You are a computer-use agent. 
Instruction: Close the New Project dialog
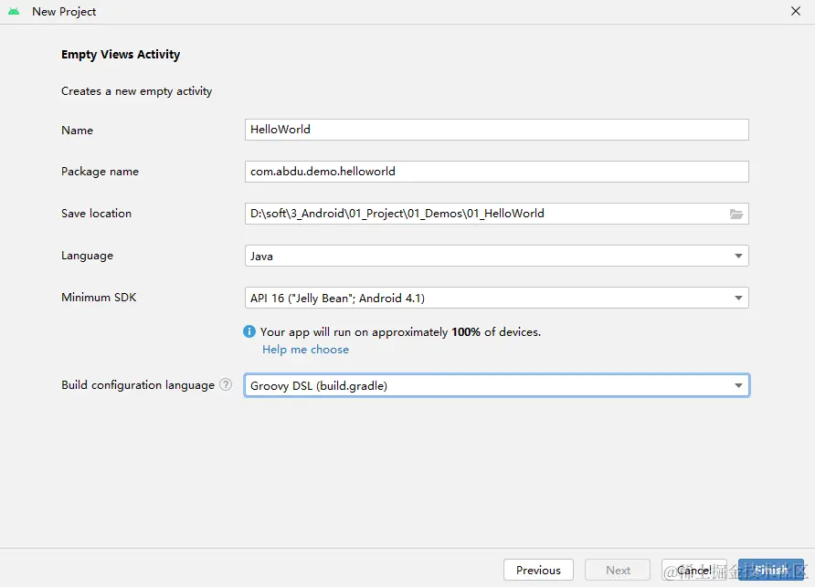(795, 11)
